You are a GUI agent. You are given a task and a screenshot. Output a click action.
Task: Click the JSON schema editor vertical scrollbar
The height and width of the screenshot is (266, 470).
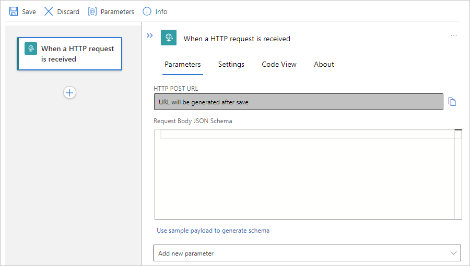458,175
